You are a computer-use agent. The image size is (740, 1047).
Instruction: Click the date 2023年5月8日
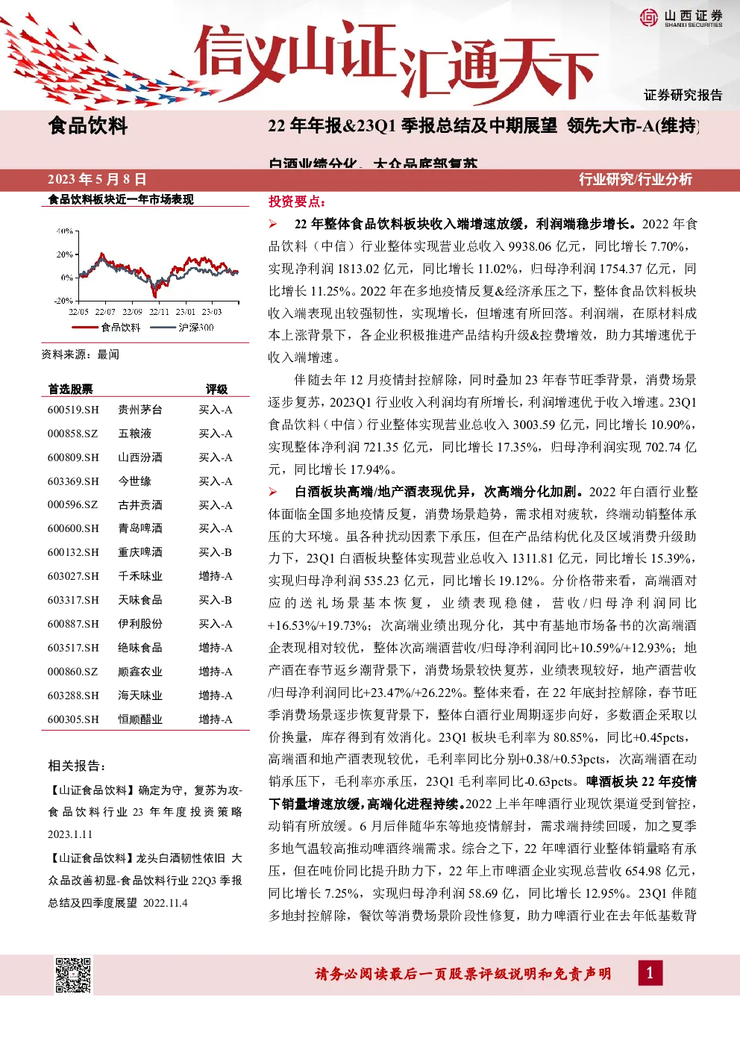point(97,179)
